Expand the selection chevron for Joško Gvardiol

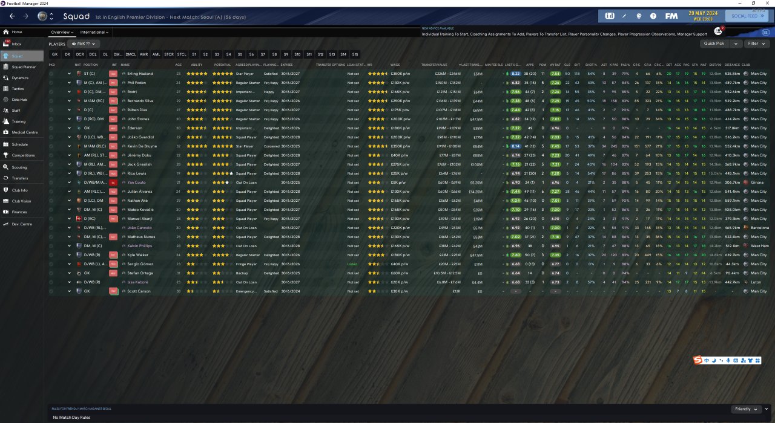(x=69, y=137)
